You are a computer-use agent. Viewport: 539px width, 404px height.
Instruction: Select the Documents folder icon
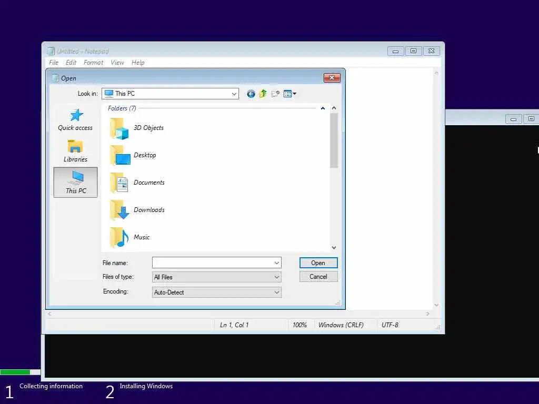[119, 183]
